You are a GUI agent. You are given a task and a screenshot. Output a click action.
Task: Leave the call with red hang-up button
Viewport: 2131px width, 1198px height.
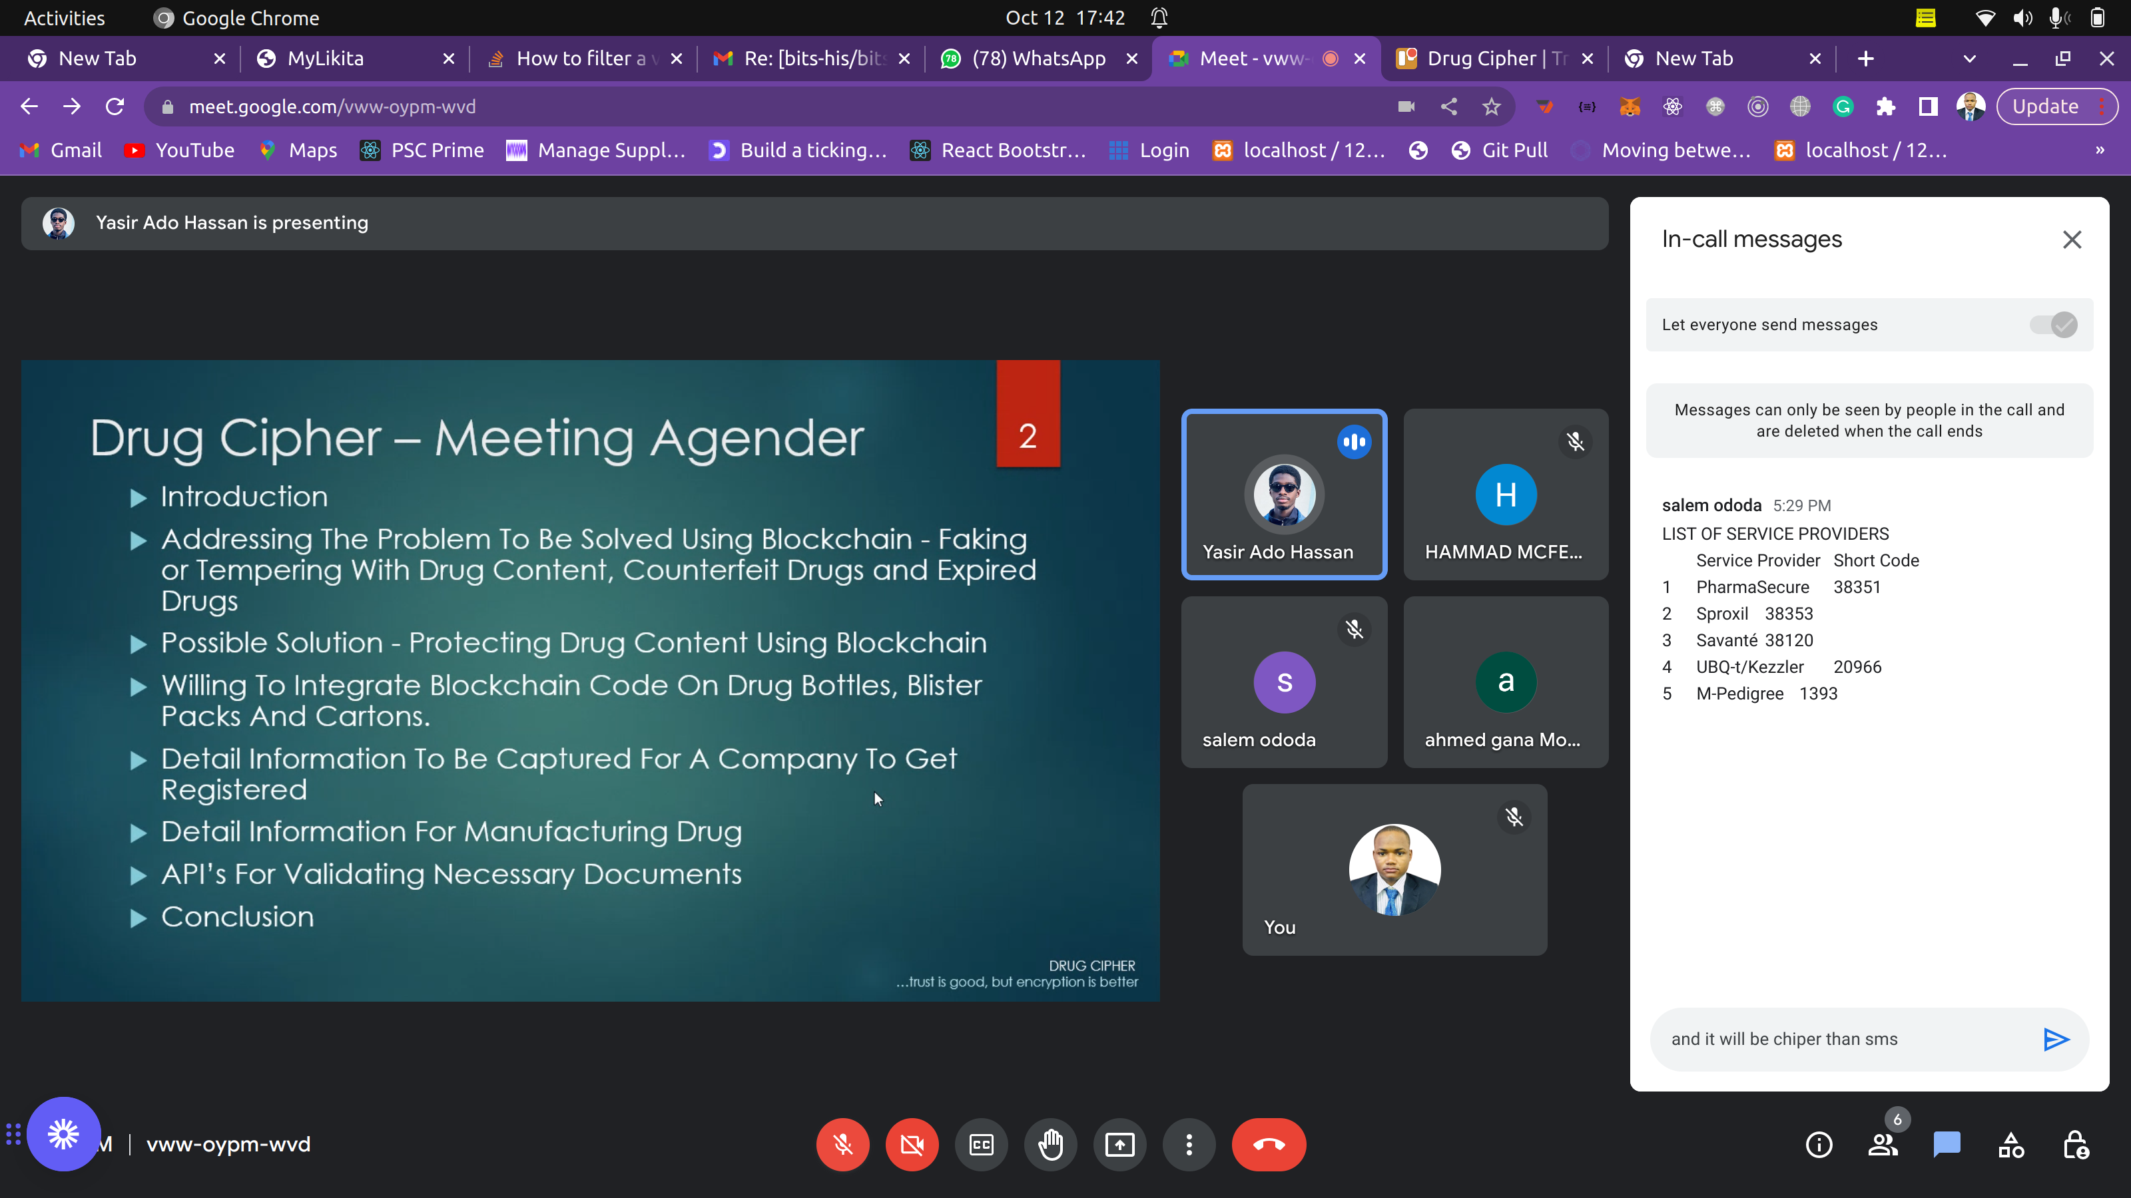(x=1268, y=1145)
